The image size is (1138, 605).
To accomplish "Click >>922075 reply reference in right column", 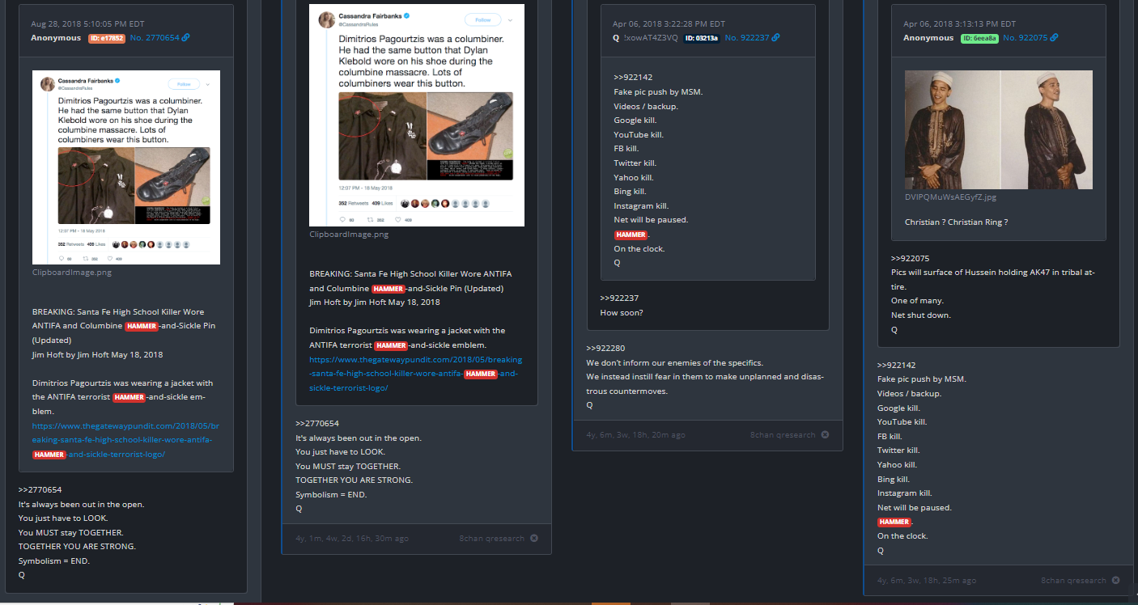I will click(x=911, y=258).
